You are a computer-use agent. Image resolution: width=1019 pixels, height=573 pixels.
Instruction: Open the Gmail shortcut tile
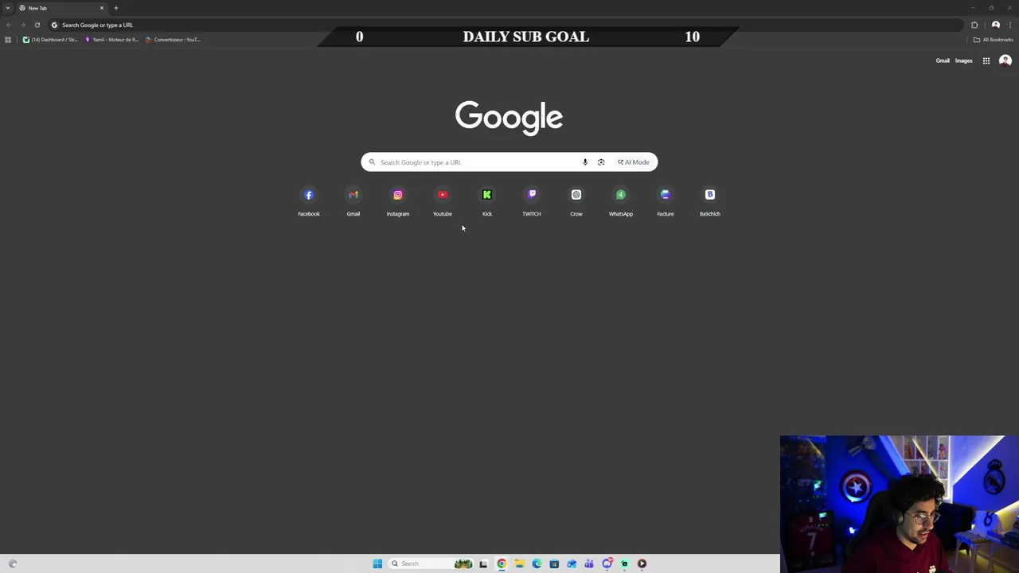pyautogui.click(x=353, y=201)
